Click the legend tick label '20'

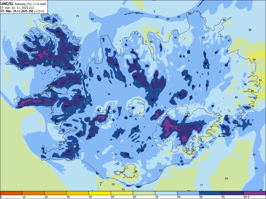pyautogui.click(x=46, y=197)
